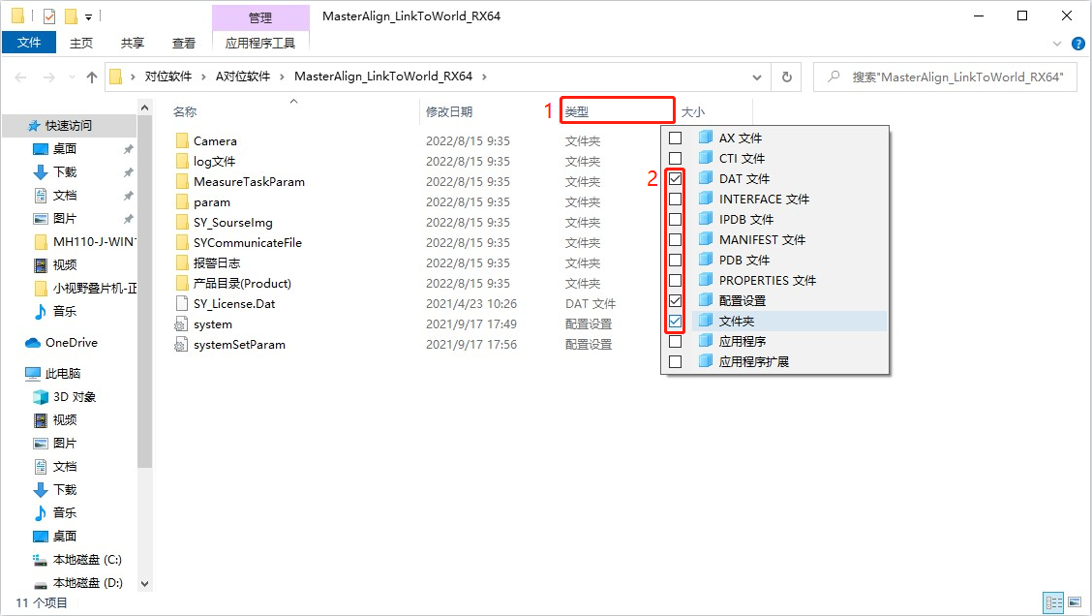Open the SY_License.Dat file icon

point(181,304)
